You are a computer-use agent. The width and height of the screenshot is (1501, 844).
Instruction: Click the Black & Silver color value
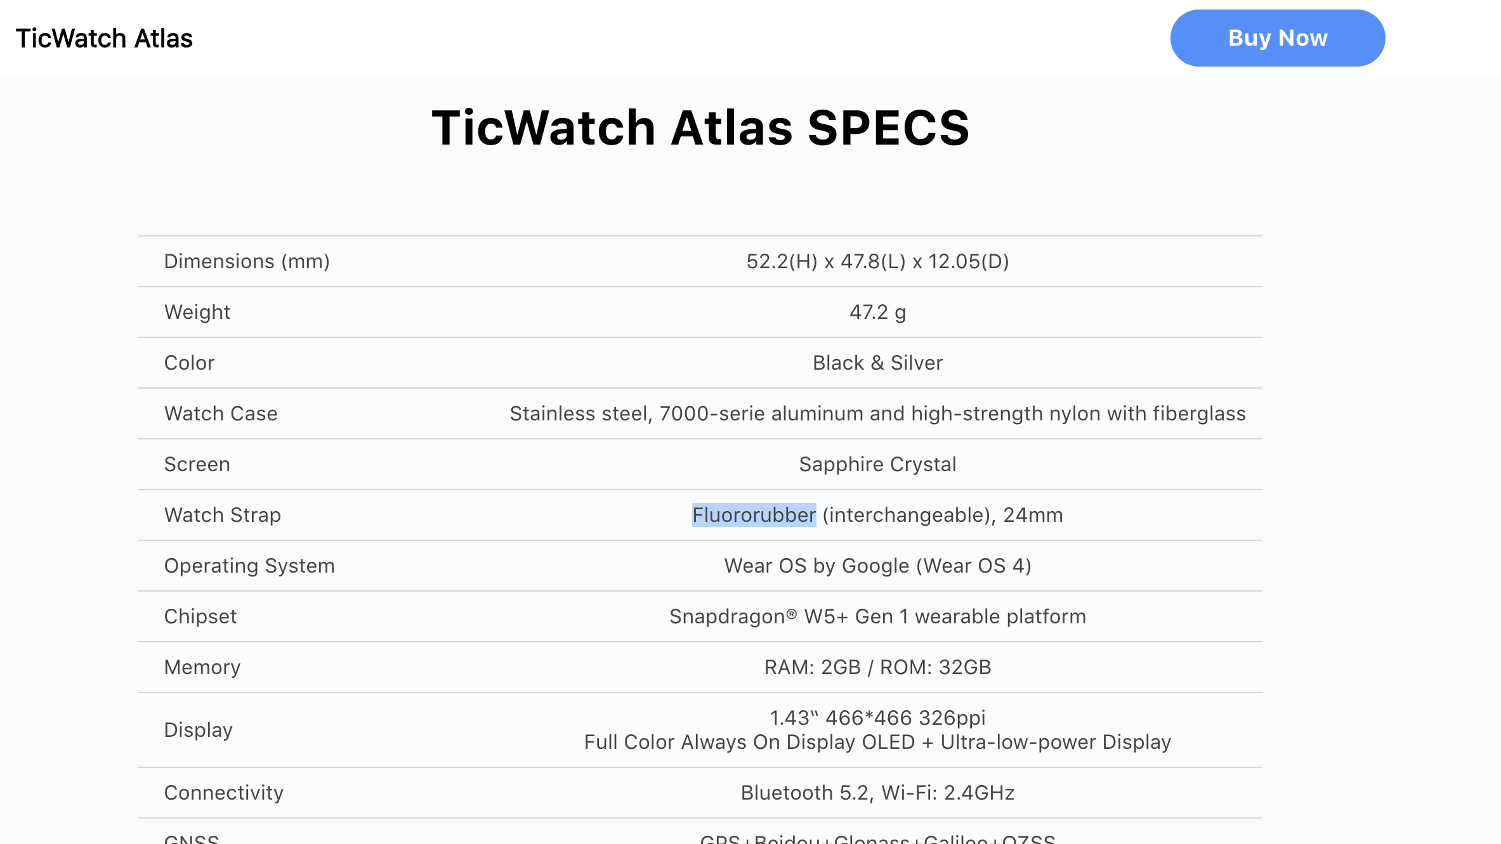pos(877,363)
